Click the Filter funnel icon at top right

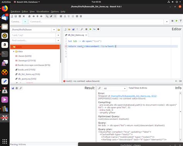point(181,21)
